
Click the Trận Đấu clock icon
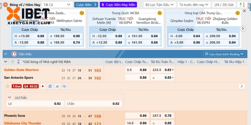pyautogui.click(x=14, y=54)
